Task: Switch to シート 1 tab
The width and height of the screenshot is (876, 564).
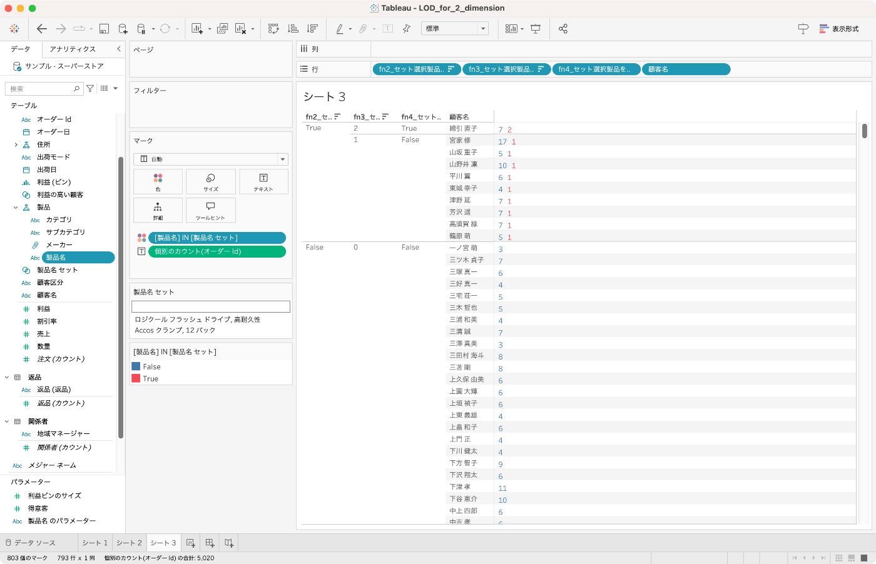Action: point(95,543)
